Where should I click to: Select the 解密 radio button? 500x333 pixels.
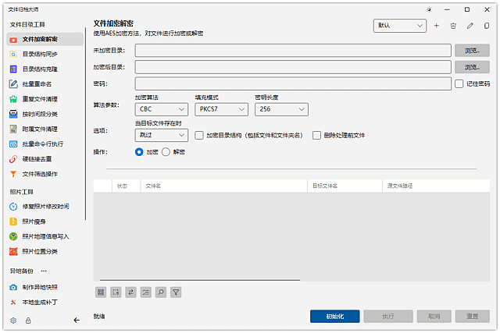pos(166,152)
